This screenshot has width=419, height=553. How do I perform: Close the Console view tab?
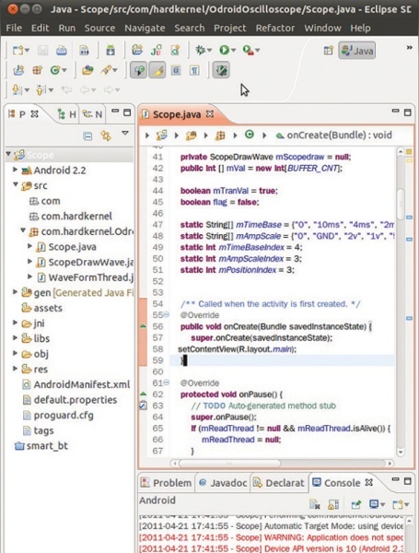369,482
